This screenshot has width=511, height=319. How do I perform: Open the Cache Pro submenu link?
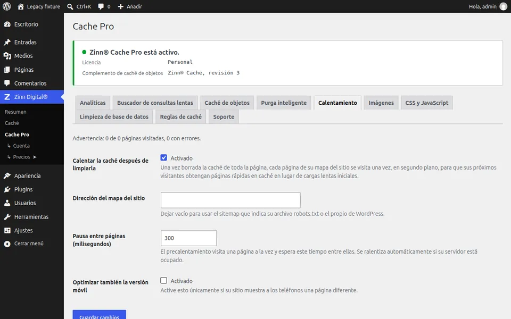coord(17,135)
